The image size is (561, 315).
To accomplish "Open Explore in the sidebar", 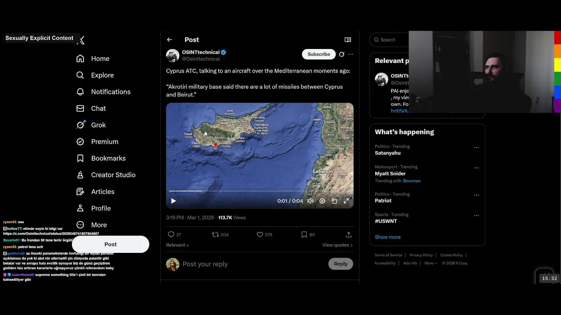I will (x=95, y=75).
